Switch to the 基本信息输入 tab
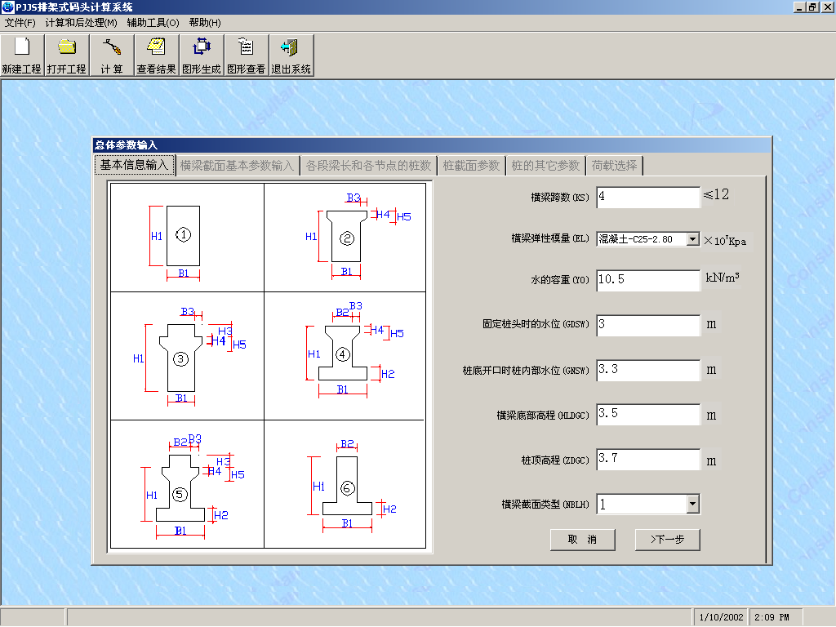836x627 pixels. 134,166
